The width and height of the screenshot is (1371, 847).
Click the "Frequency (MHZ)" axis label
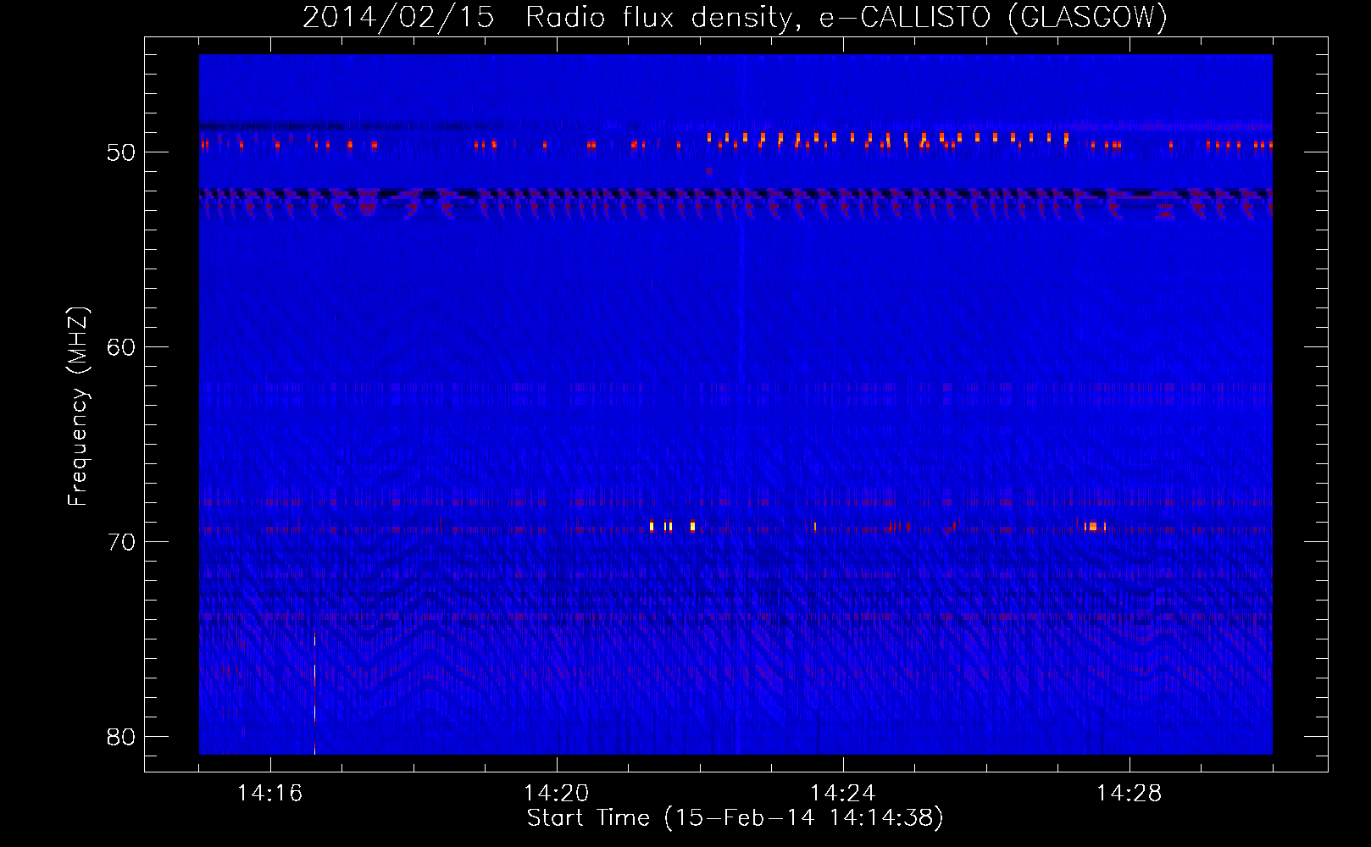[77, 407]
